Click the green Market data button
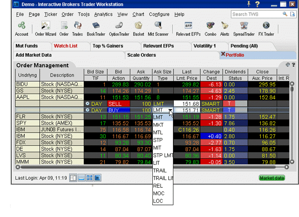The image size is (299, 217). [272, 178]
